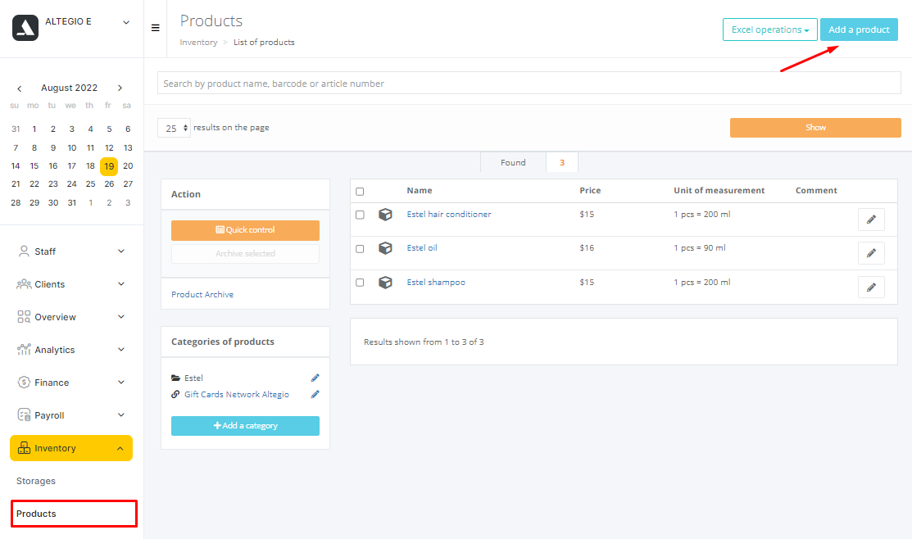Open the Payroll menu label
912x539 pixels.
point(49,416)
